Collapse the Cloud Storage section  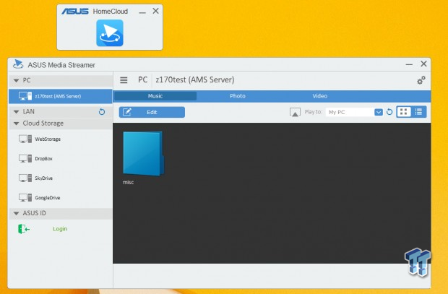pos(17,124)
